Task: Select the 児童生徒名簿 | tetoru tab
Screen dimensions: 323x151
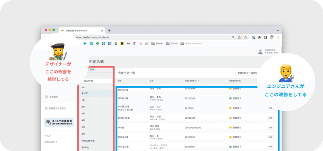Action: point(82,31)
